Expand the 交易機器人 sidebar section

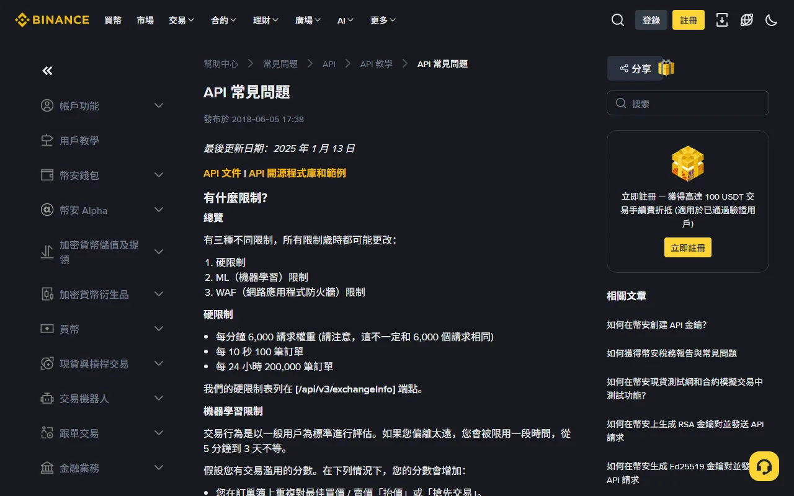coord(159,398)
